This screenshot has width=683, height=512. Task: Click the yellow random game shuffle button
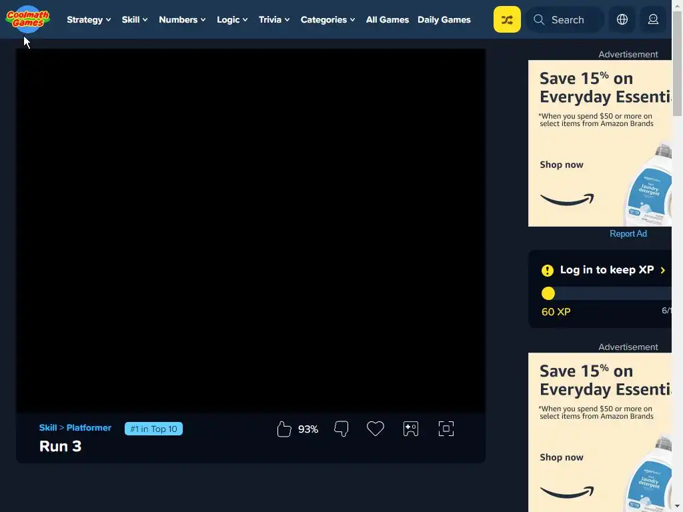coord(507,19)
